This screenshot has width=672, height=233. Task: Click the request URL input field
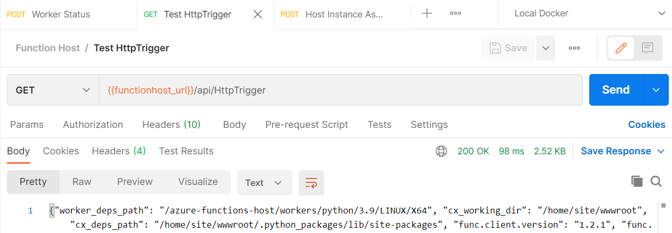341,90
